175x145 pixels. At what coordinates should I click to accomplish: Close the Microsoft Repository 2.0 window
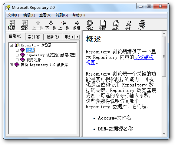(x=160, y=6)
